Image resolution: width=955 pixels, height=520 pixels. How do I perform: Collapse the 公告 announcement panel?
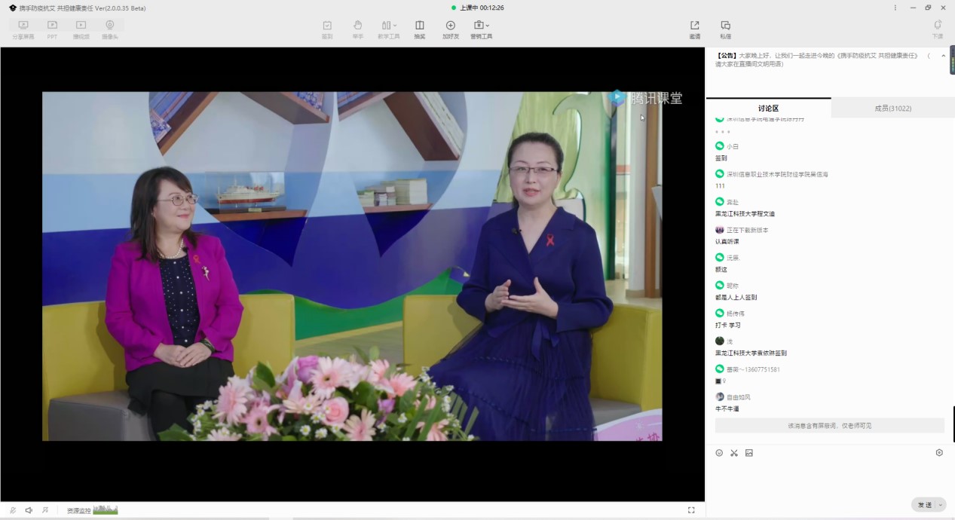point(944,56)
